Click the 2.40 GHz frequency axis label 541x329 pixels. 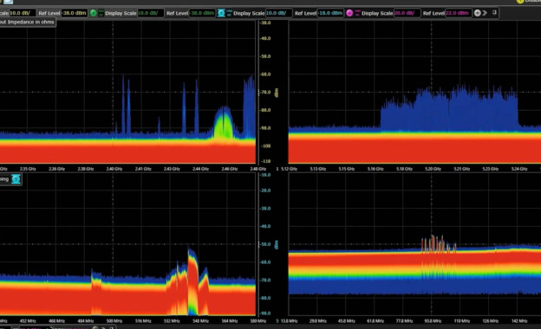[114, 169]
